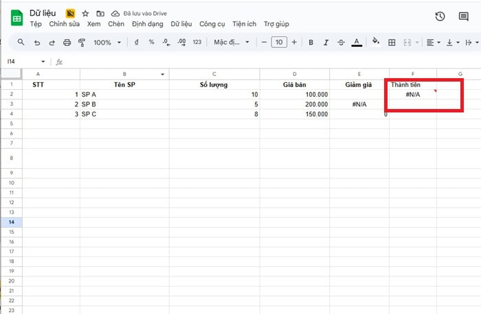Star this Dữ liệu document
Viewport: 481px width, 314px height.
(85, 13)
